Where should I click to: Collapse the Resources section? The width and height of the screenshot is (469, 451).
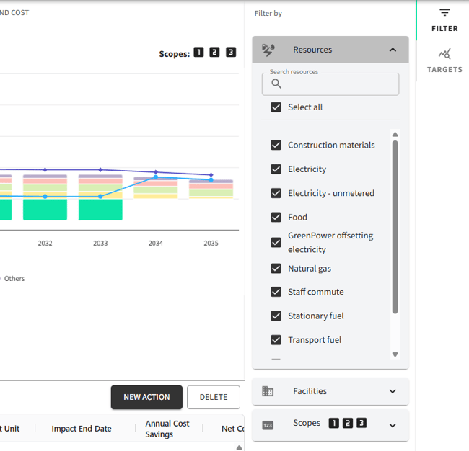[393, 50]
